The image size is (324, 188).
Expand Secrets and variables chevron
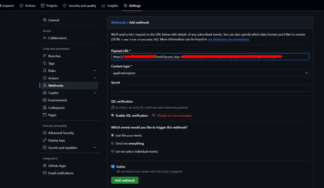[x=95, y=148]
